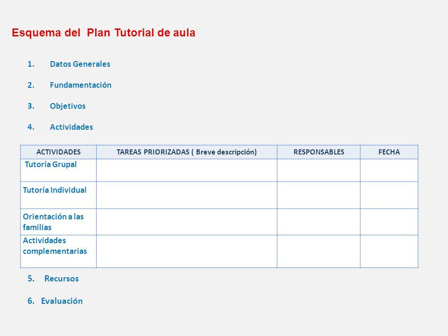Click the Orientación a las familias cell

pyautogui.click(x=58, y=222)
